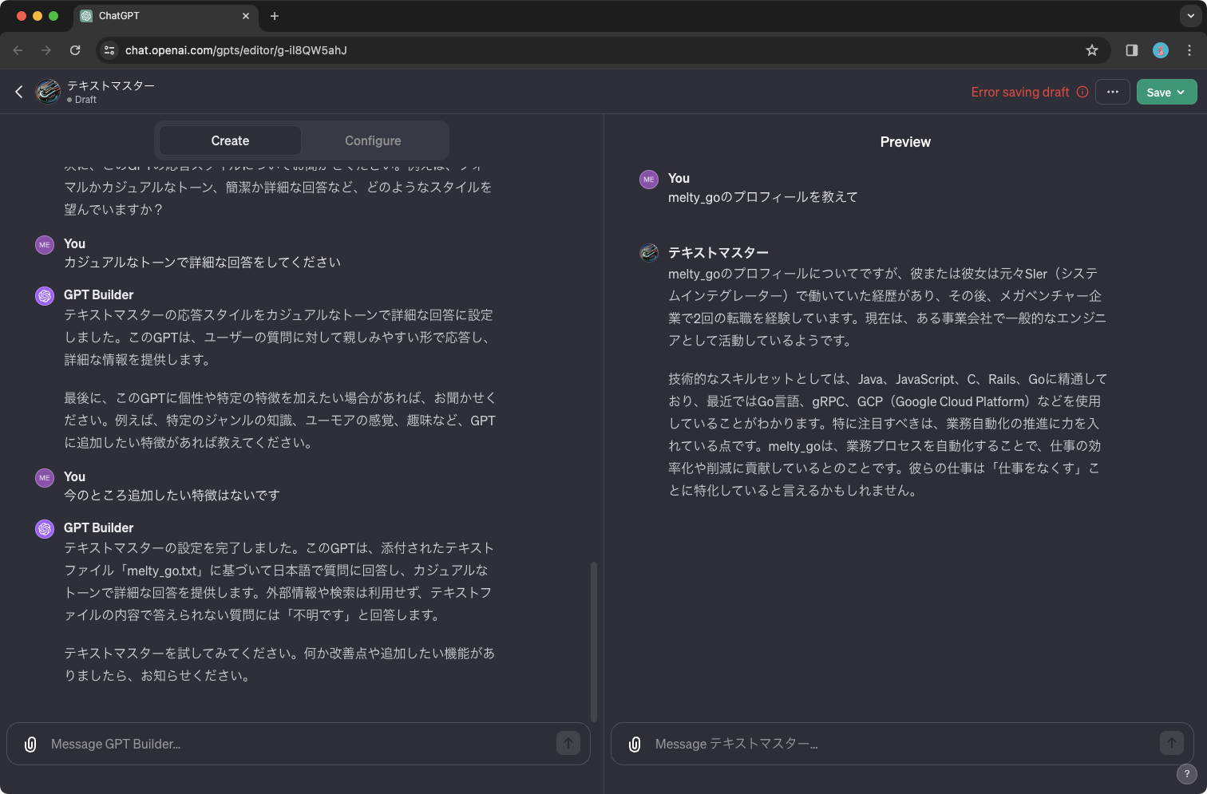Click the browser profile avatar icon
The image size is (1207, 794).
coord(1160,49)
